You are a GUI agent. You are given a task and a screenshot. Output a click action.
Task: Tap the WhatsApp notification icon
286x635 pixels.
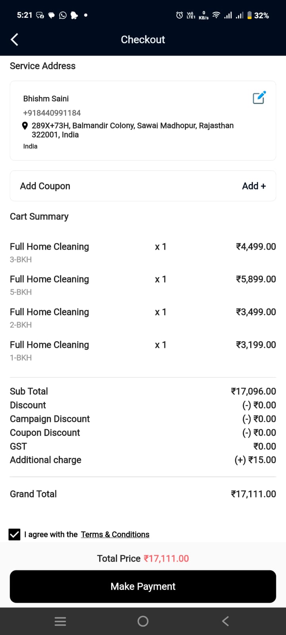point(63,15)
